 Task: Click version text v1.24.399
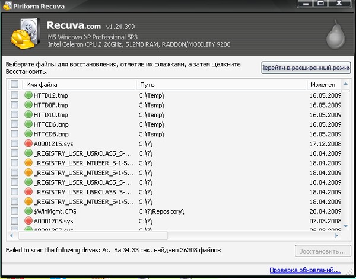point(120,27)
